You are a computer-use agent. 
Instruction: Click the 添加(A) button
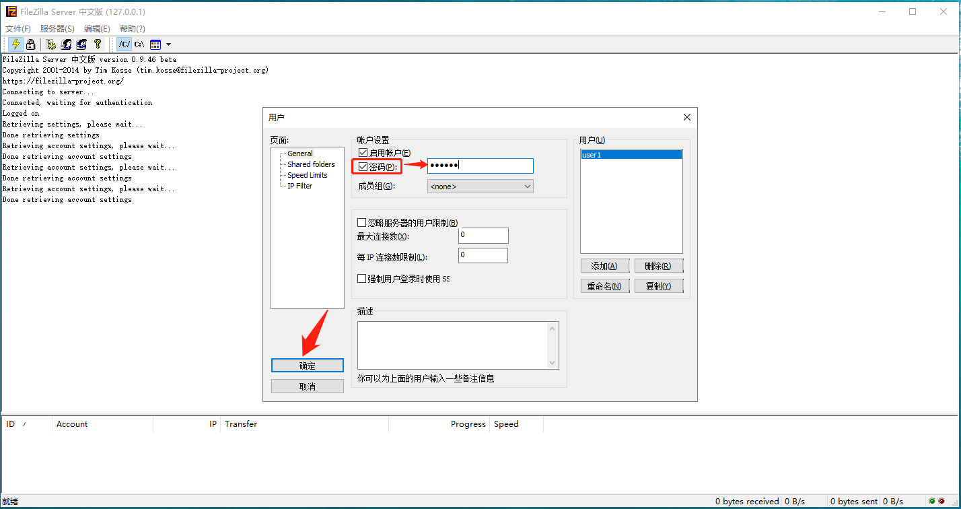605,266
